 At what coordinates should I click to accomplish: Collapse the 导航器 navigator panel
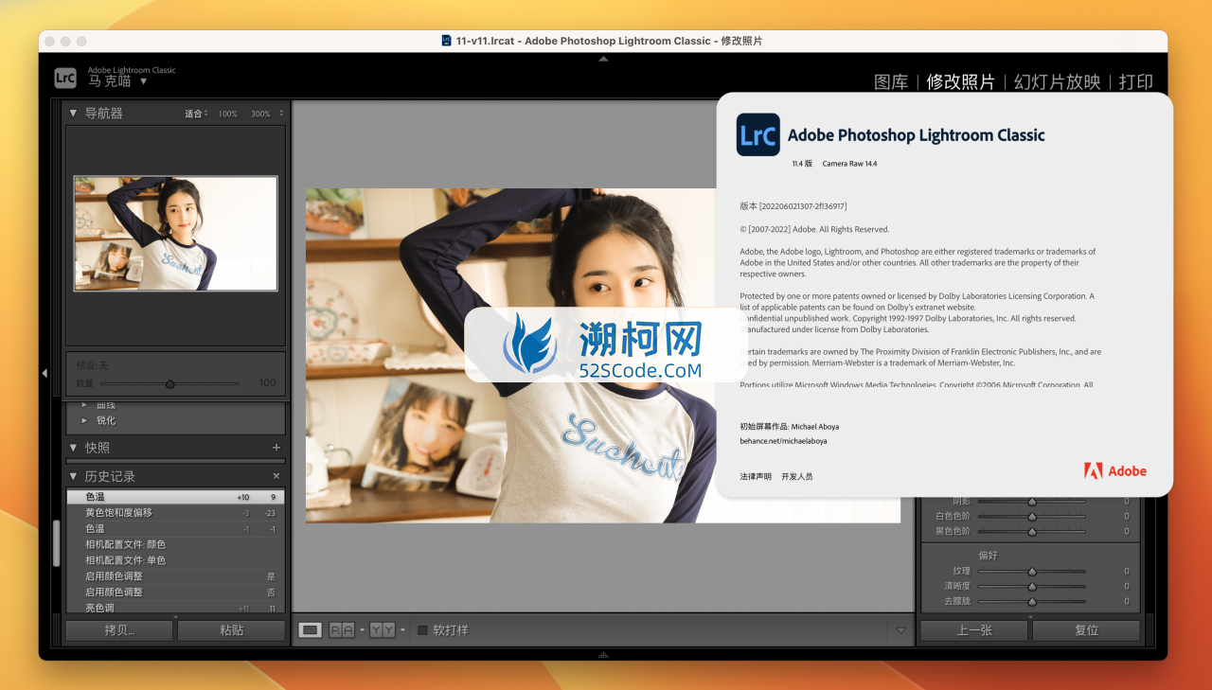[x=73, y=114]
